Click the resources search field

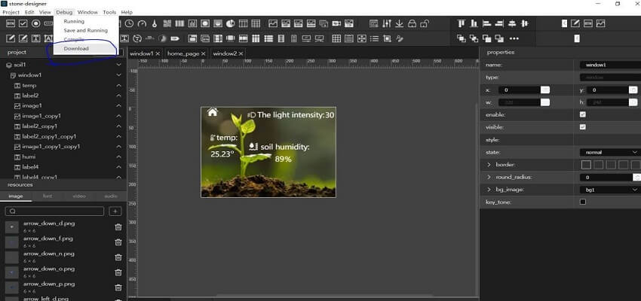[54, 211]
